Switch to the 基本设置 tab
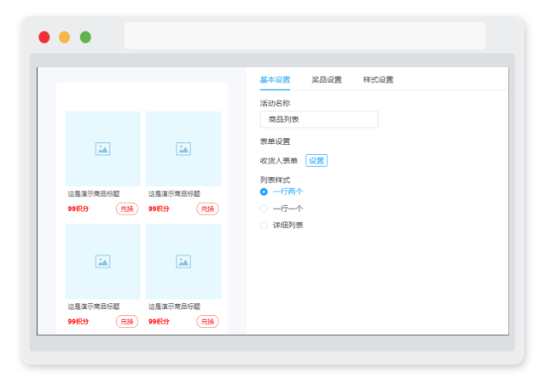Viewport: 546px width, 384px height. [275, 80]
